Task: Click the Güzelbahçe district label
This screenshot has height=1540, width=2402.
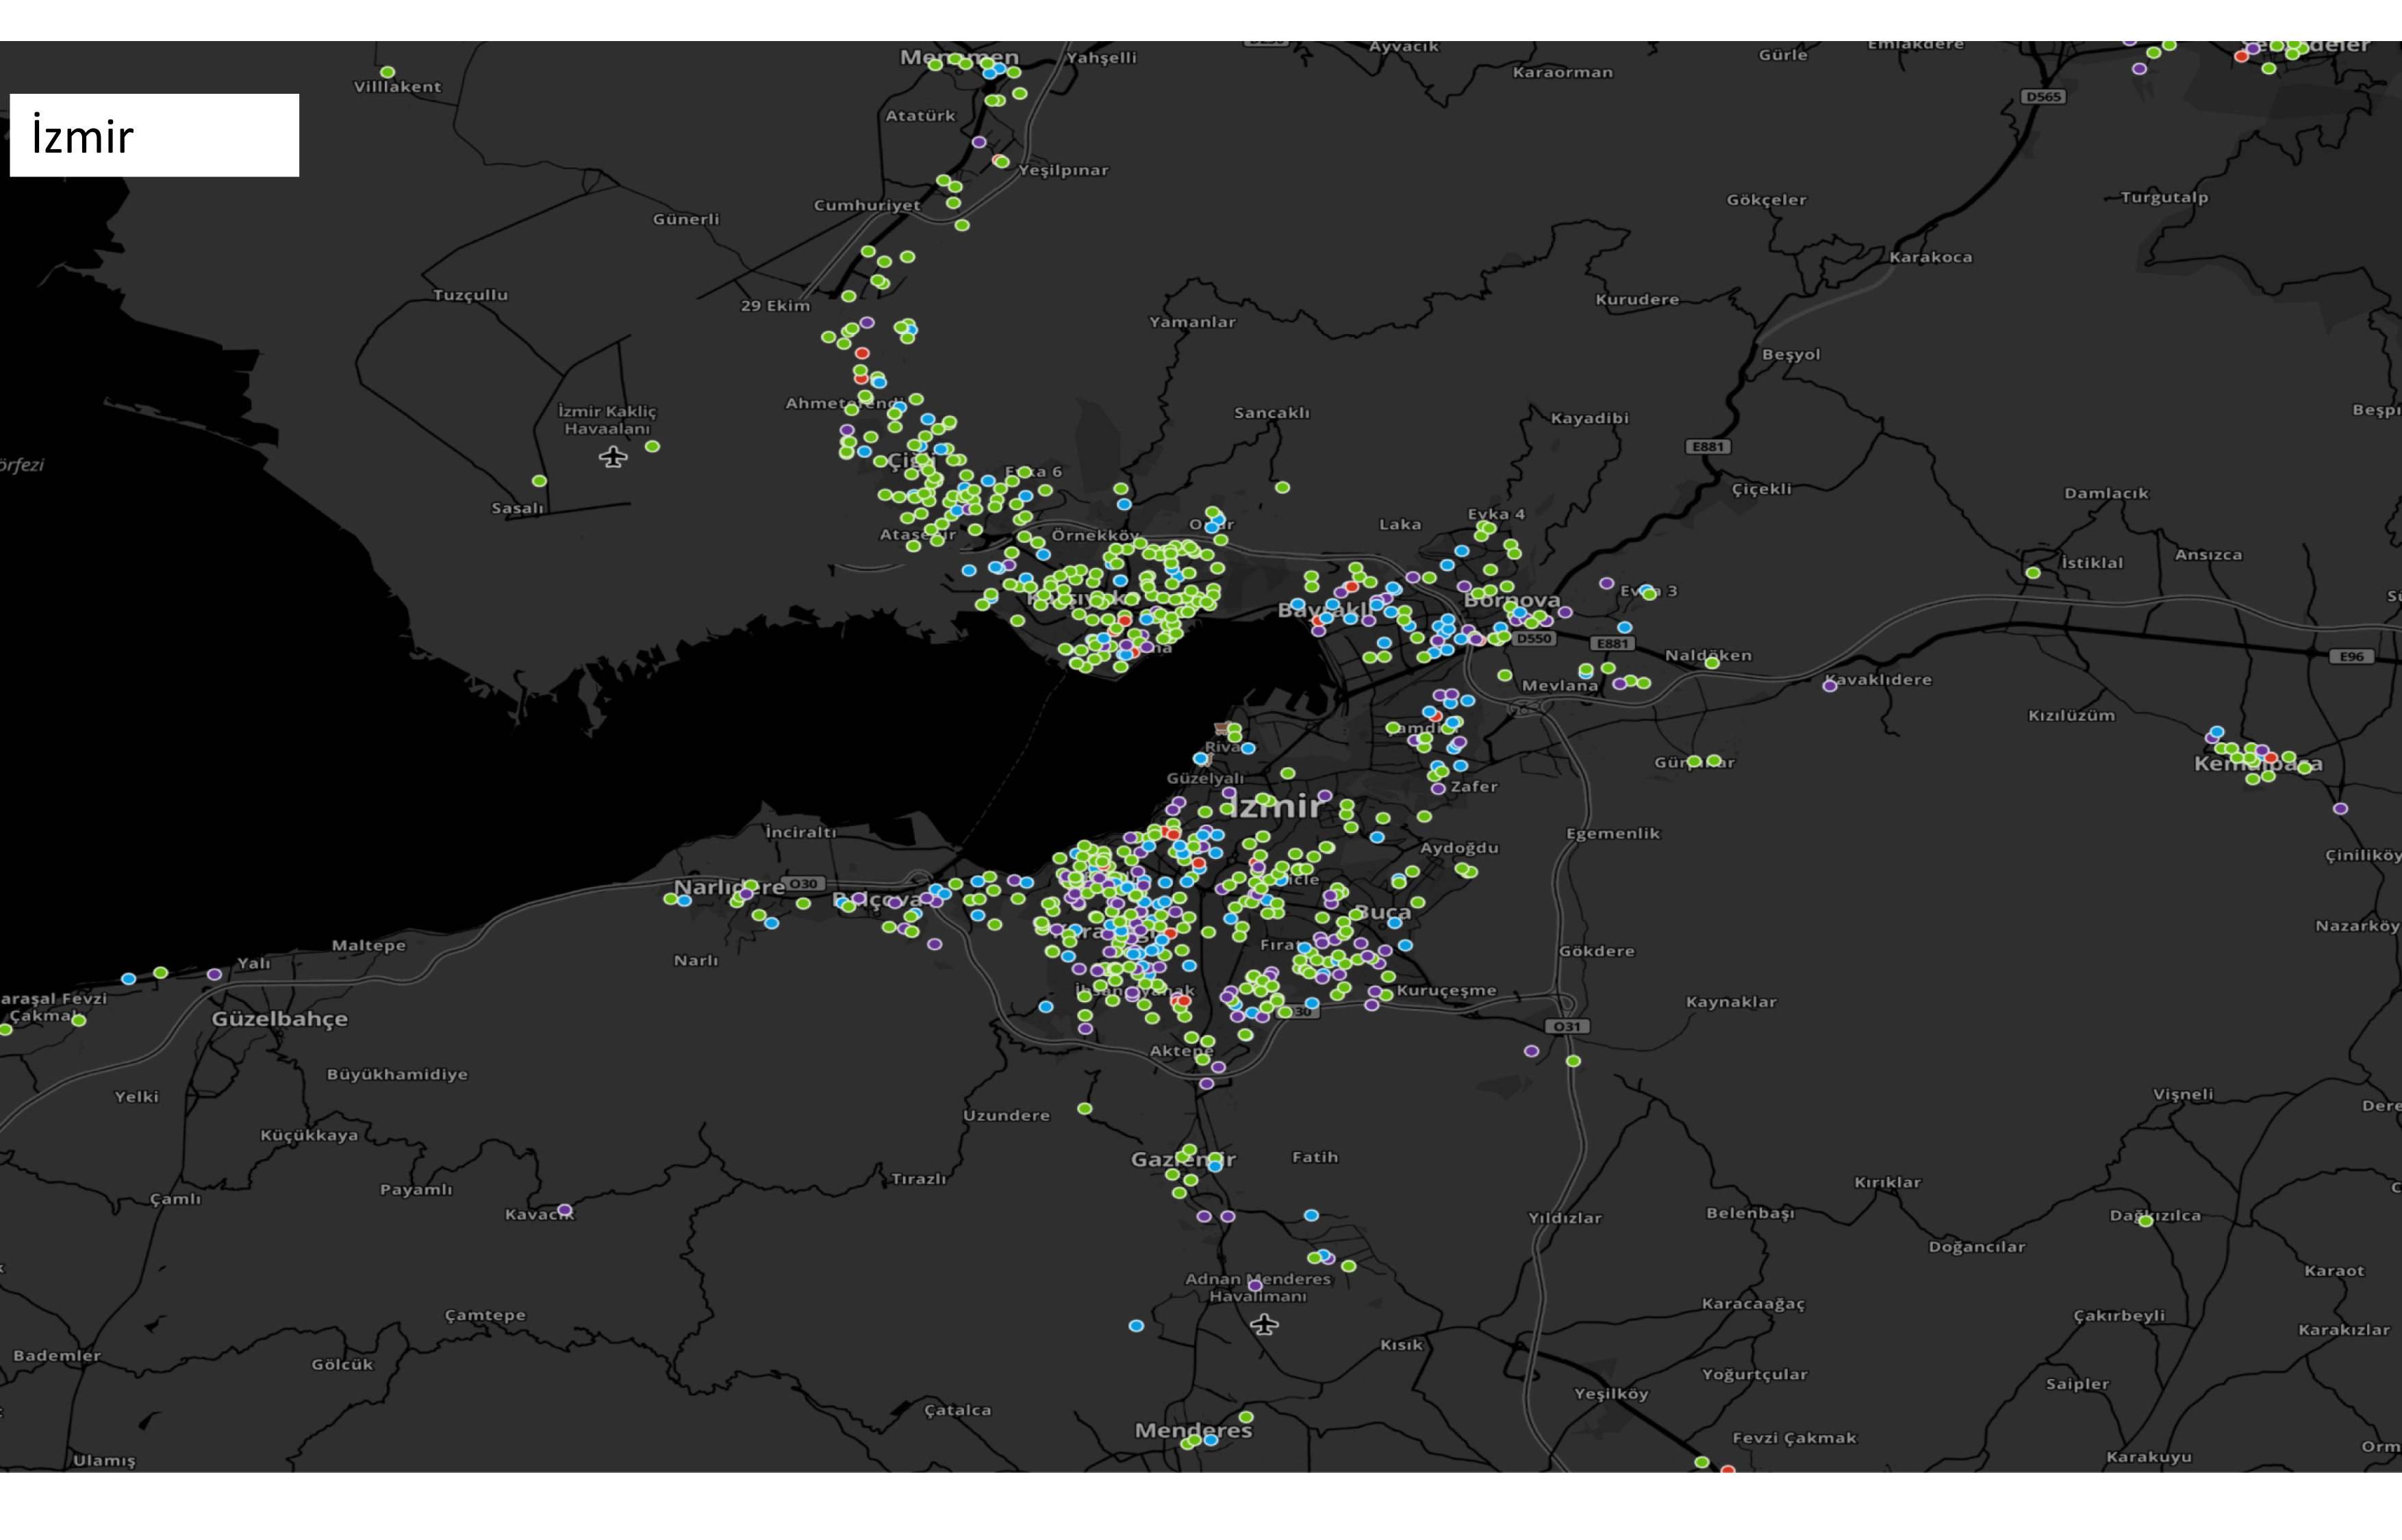Action: (280, 1018)
